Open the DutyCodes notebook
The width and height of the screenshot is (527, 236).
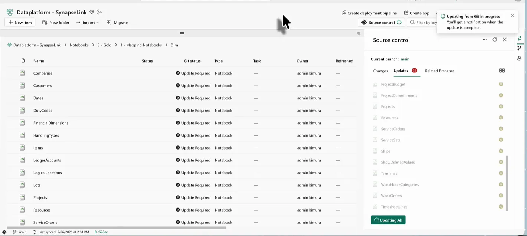click(x=43, y=111)
